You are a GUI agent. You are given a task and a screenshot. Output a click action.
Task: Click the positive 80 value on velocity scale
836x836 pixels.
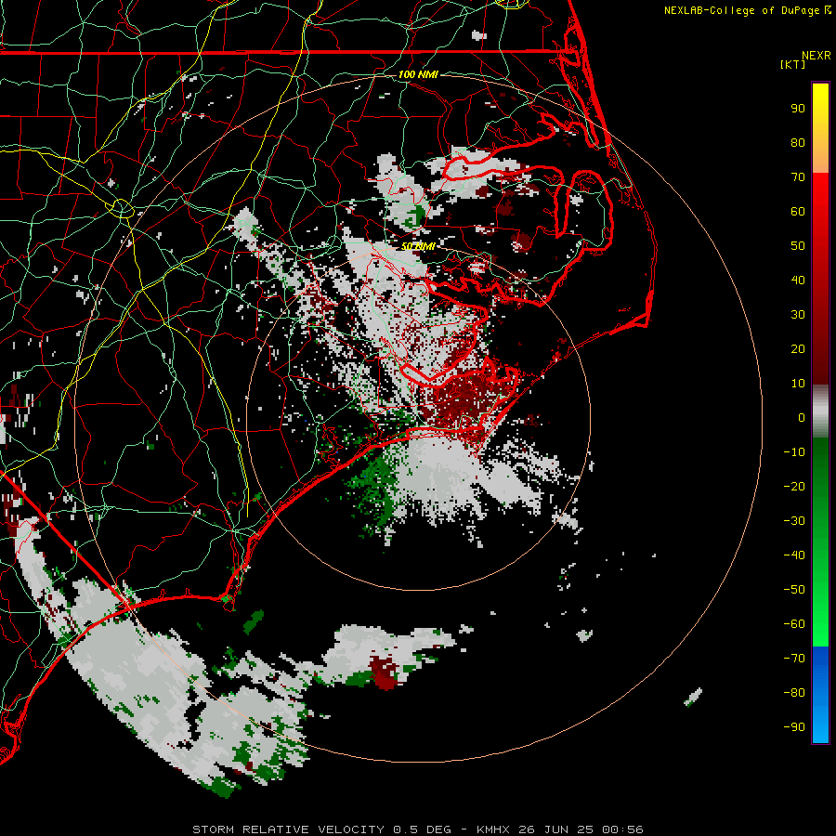[798, 143]
